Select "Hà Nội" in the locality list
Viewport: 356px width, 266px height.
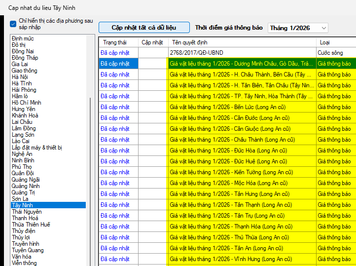20,77
